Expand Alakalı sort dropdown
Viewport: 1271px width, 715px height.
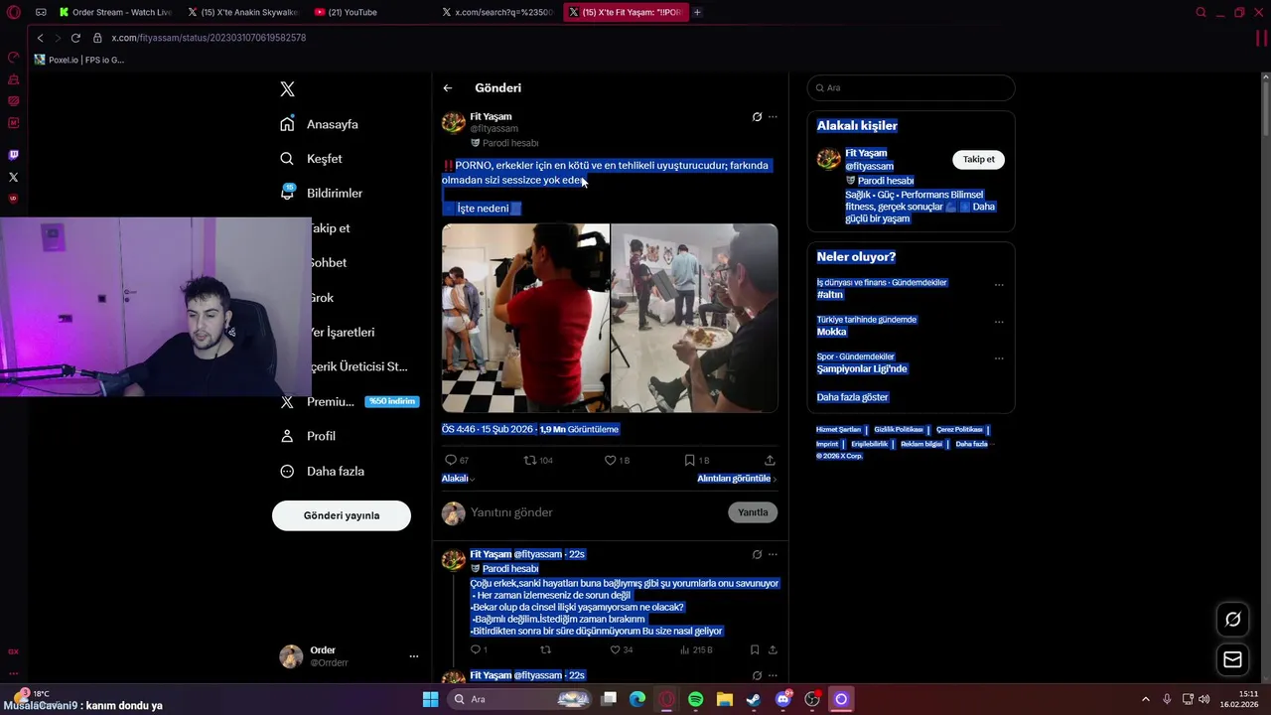(458, 479)
